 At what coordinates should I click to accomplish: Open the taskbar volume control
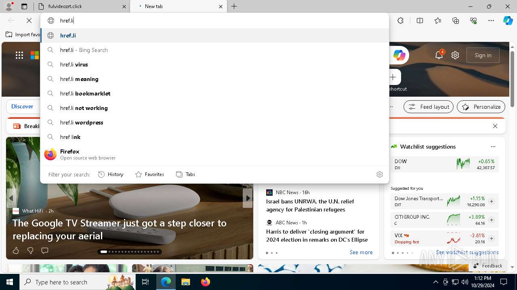tap(465, 282)
